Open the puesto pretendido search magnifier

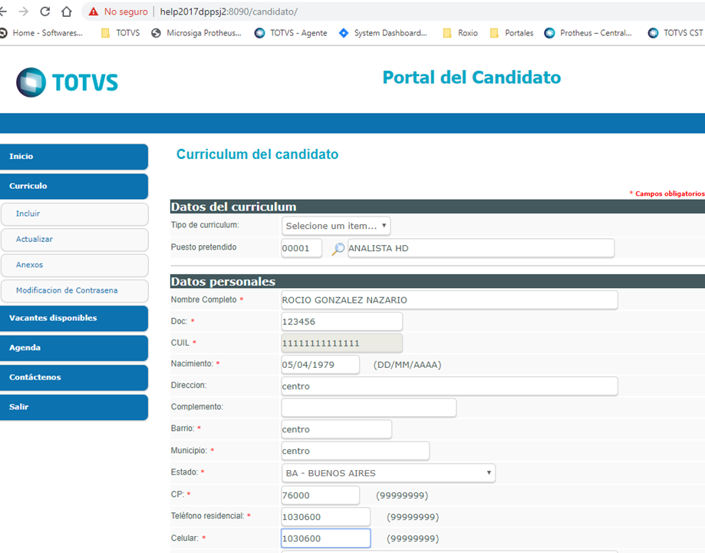pyautogui.click(x=338, y=249)
